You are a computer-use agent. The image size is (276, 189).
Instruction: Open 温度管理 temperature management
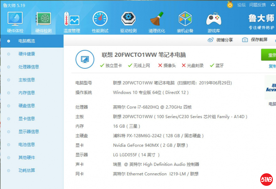[72, 20]
